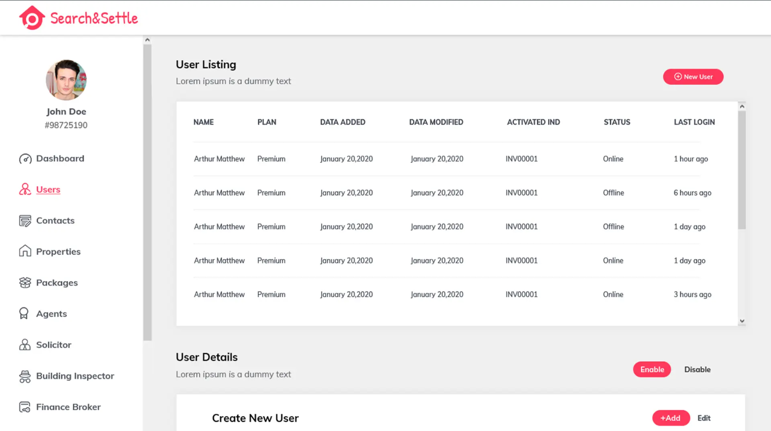Click the Packages box icon

pos(25,283)
